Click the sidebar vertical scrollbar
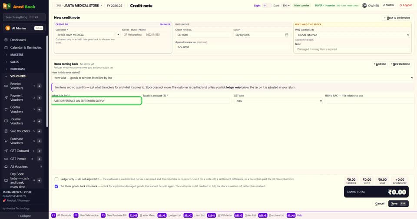This screenshot has width=417, height=219. point(47,81)
